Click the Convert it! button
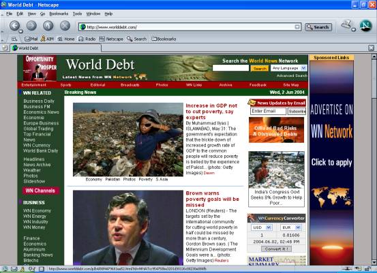The height and width of the screenshot is (273, 377). tap(276, 249)
